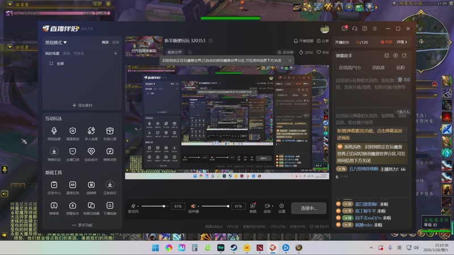Click the 全站榜 ranking button
Image resolution: width=454 pixels, height=255 pixels.
285,52
